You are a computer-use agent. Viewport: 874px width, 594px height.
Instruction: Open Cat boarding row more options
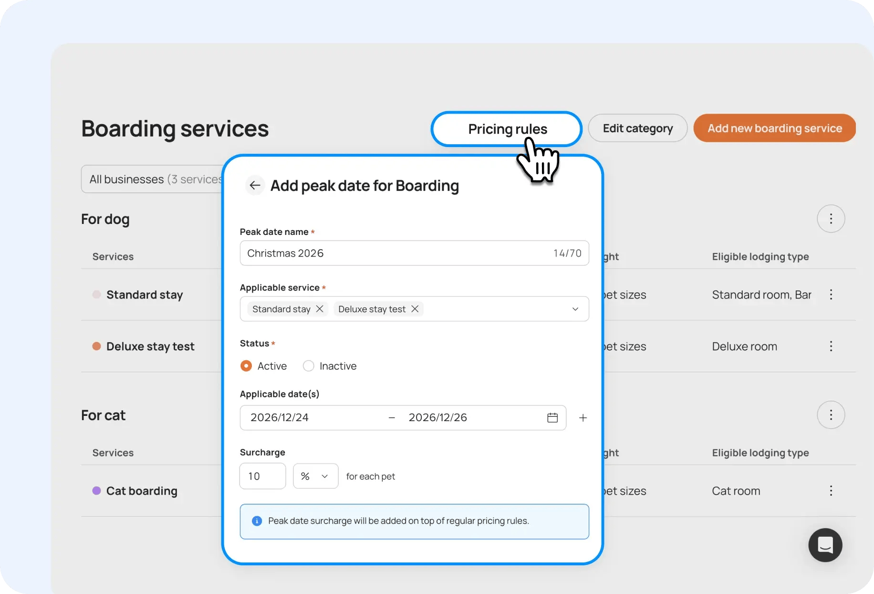point(831,491)
